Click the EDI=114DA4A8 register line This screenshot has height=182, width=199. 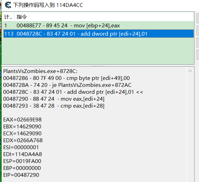(x=22, y=154)
